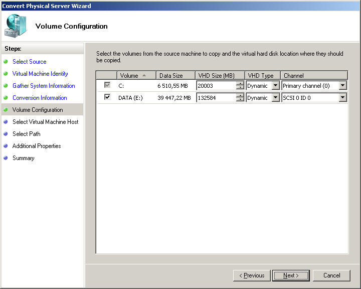Select the Select Path step
The width and height of the screenshot is (361, 289).
[27, 134]
